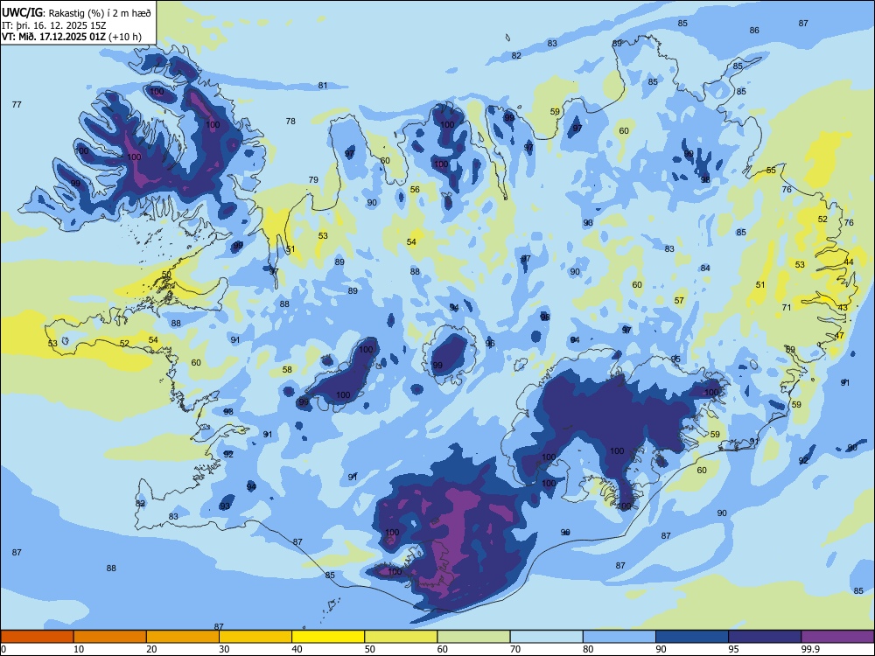Click the 20–30% legend color segment
This screenshot has width=875, height=656.
click(183, 637)
